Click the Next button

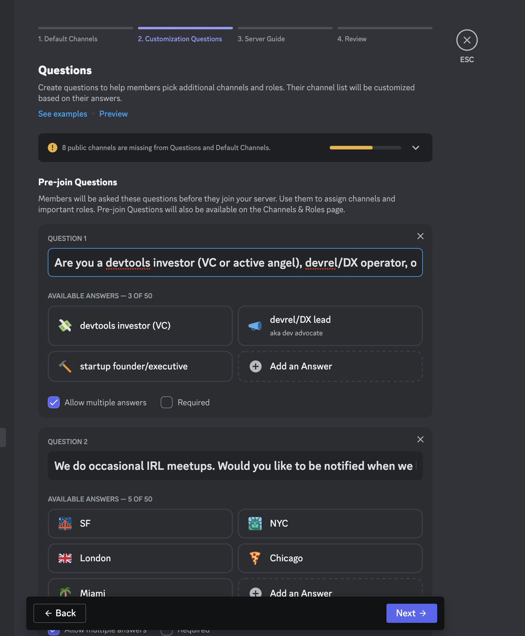click(x=412, y=613)
